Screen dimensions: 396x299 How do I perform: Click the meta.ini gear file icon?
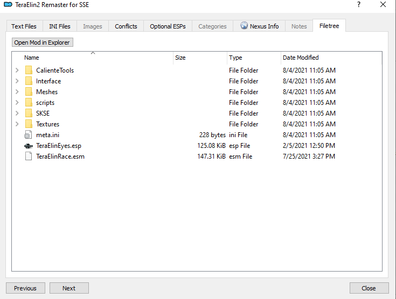point(28,135)
